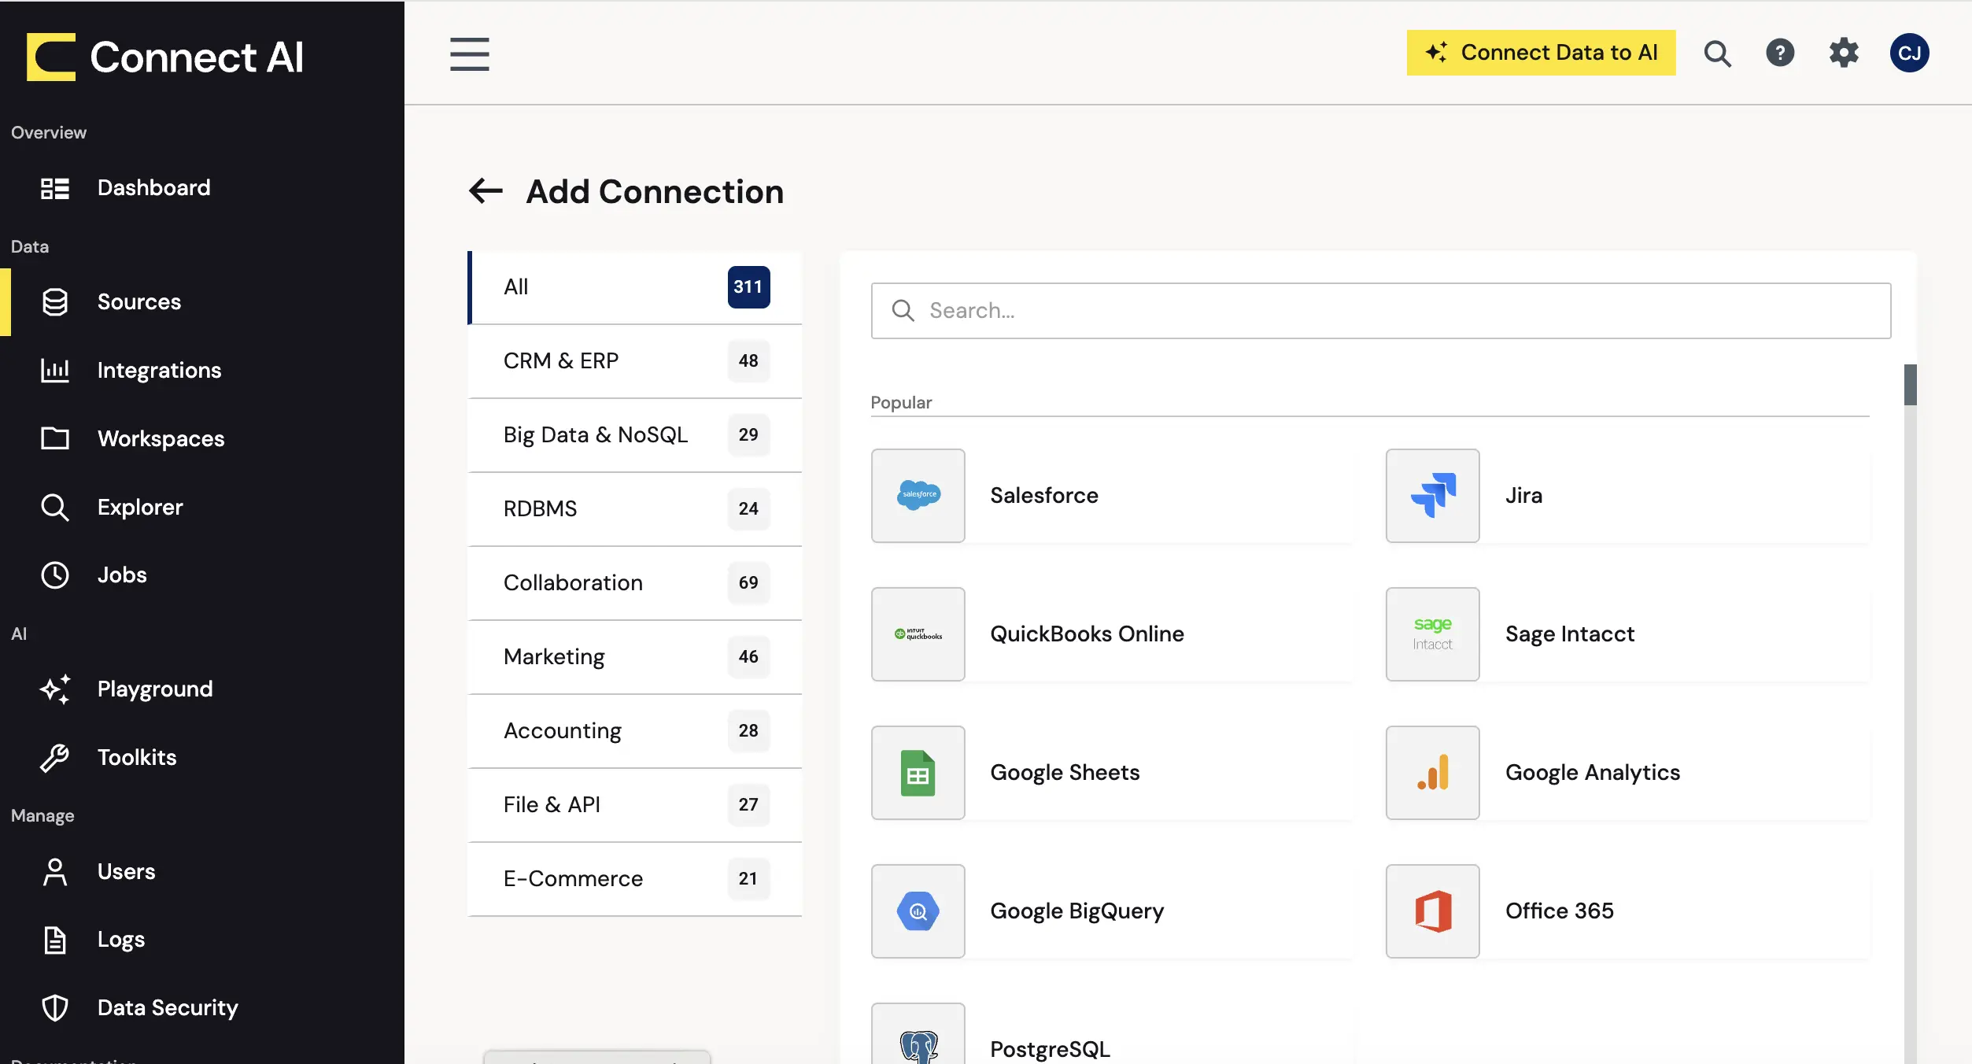Screen dimensions: 1972x1064
Task: Click the Connect AI logo
Action: click(165, 57)
